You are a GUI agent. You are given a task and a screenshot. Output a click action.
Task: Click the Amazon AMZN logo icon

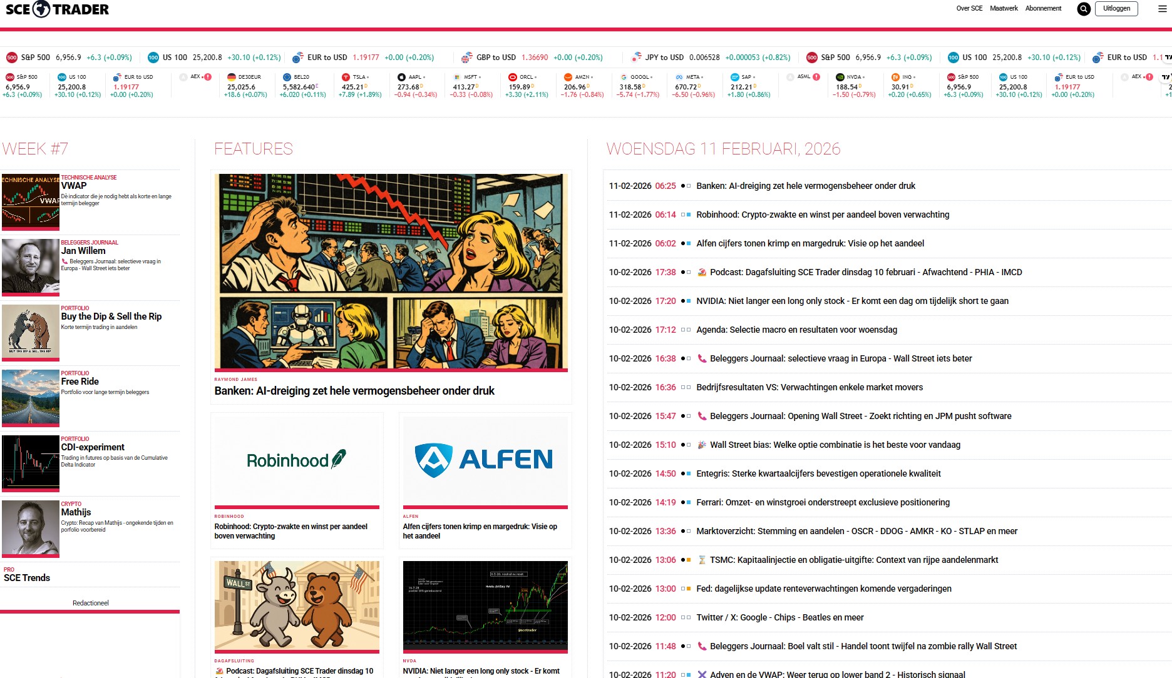tap(568, 77)
